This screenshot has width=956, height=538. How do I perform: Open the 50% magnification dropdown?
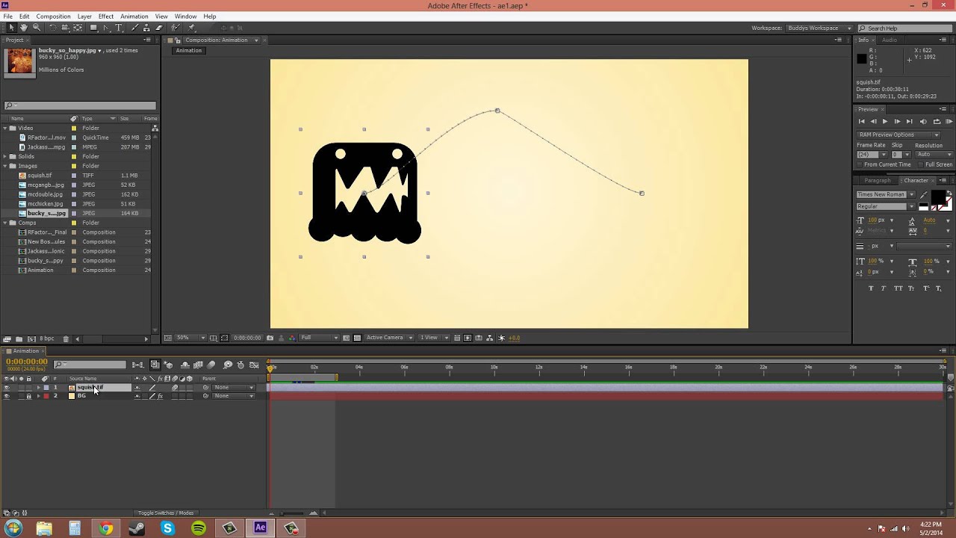pyautogui.click(x=190, y=338)
